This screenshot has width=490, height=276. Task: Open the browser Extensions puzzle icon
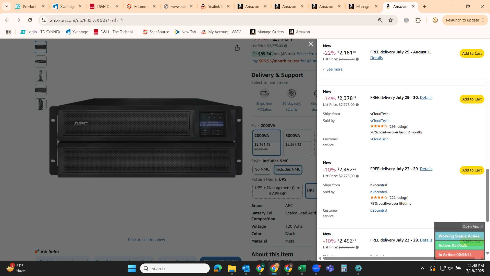[x=418, y=20]
